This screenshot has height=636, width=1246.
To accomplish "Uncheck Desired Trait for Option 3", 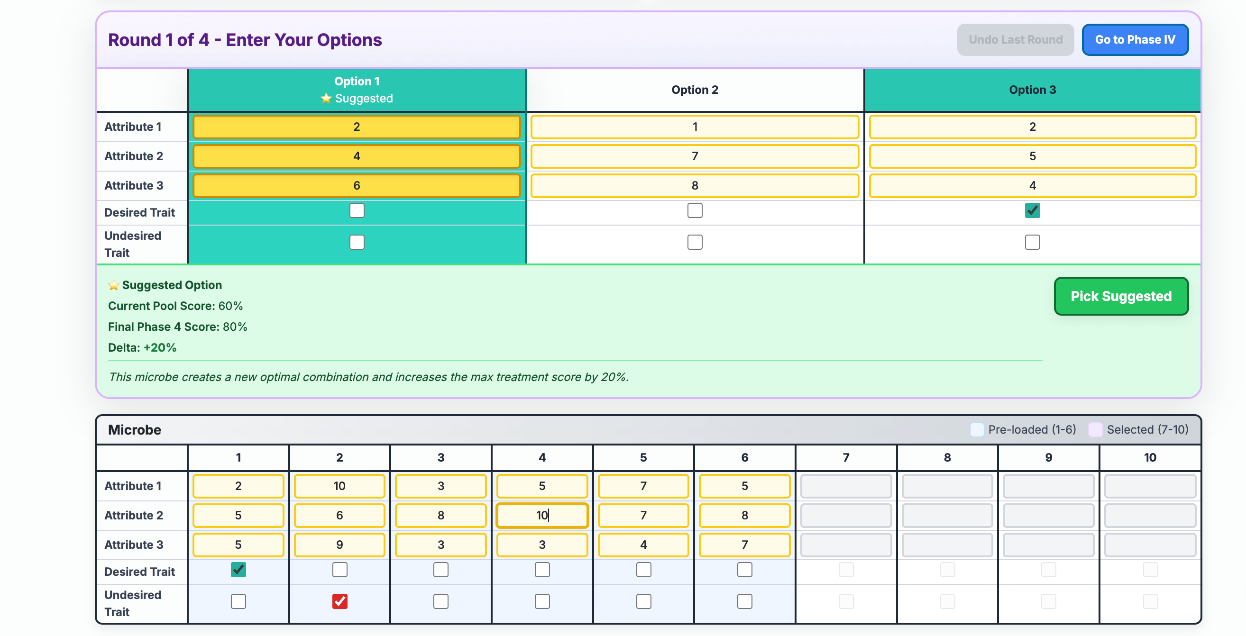I will pos(1032,210).
